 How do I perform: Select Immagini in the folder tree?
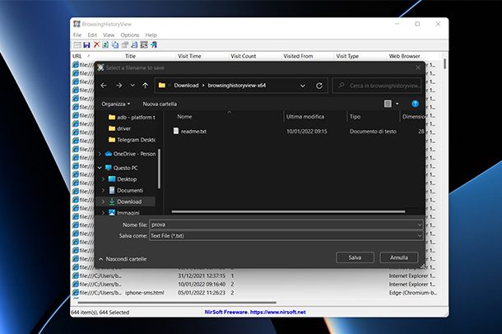click(x=128, y=213)
